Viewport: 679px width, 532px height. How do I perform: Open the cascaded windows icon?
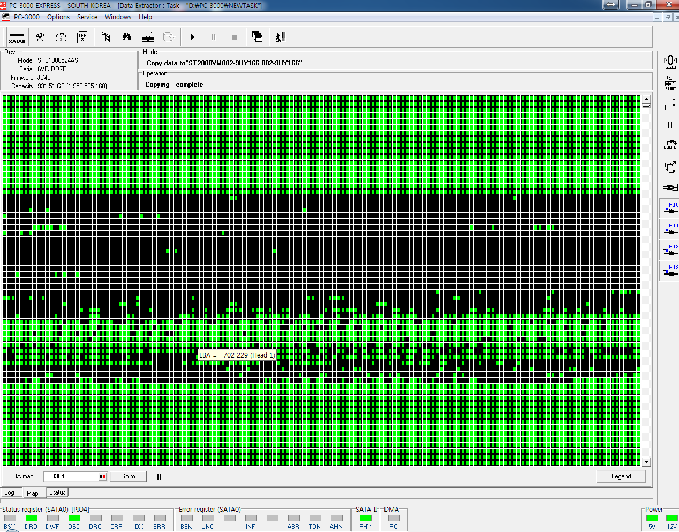pos(258,37)
